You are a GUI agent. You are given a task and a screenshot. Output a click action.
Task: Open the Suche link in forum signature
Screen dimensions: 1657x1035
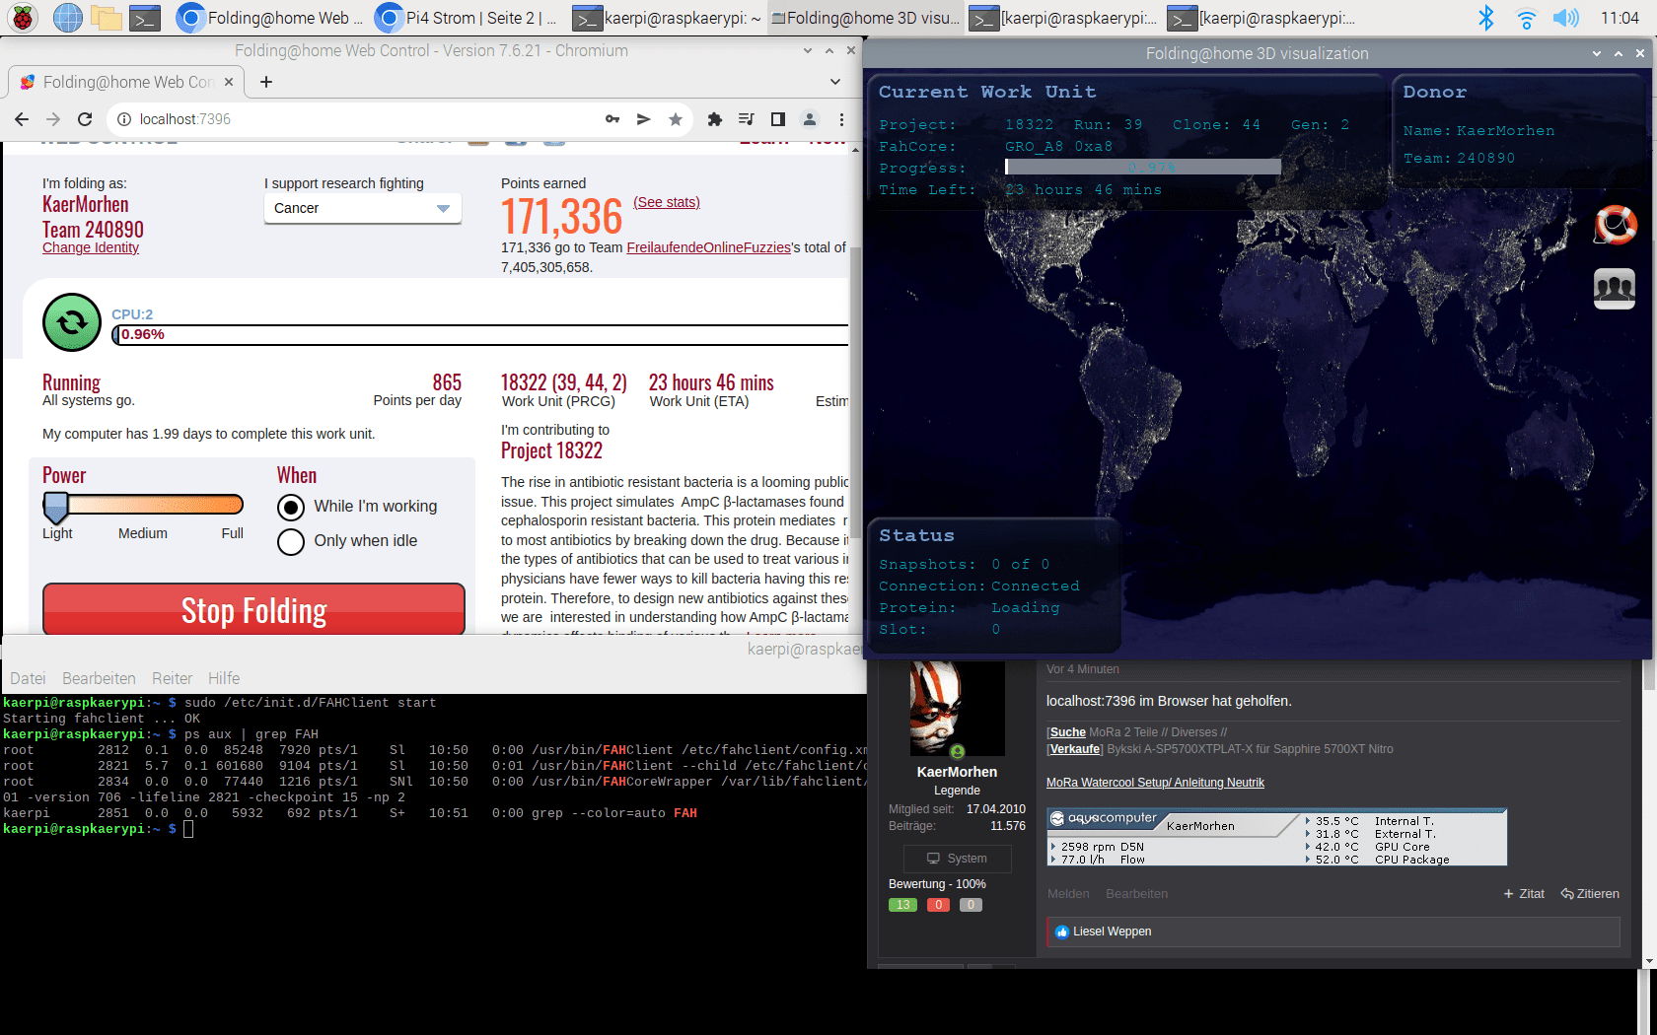pos(1068,732)
